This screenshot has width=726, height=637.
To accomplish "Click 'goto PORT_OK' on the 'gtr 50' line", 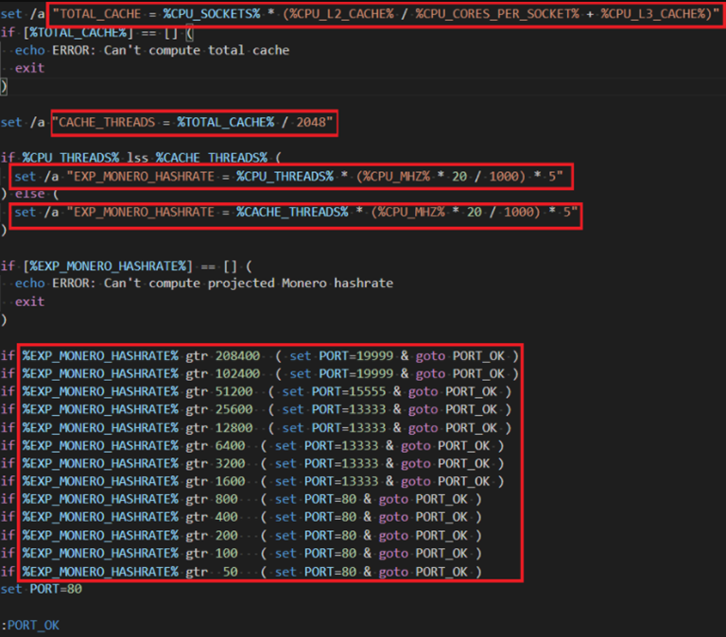I will point(423,572).
